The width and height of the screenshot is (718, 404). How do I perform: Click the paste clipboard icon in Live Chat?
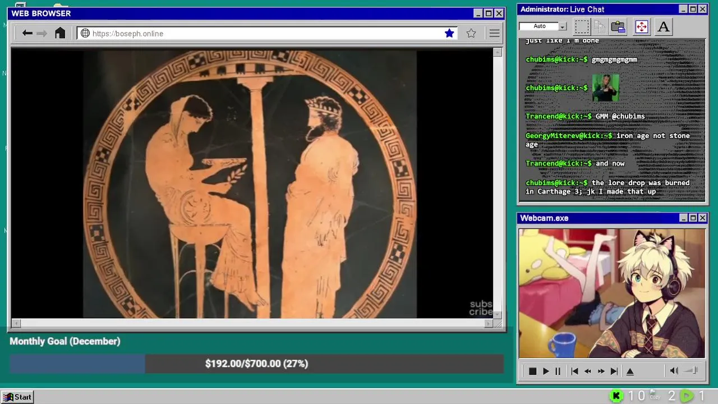point(618,26)
